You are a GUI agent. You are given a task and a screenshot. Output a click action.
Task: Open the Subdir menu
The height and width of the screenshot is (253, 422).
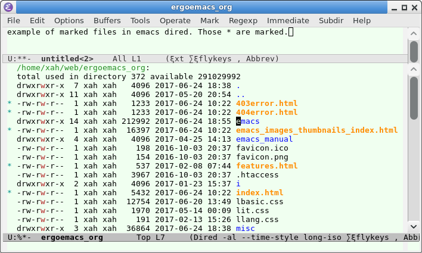click(x=331, y=21)
